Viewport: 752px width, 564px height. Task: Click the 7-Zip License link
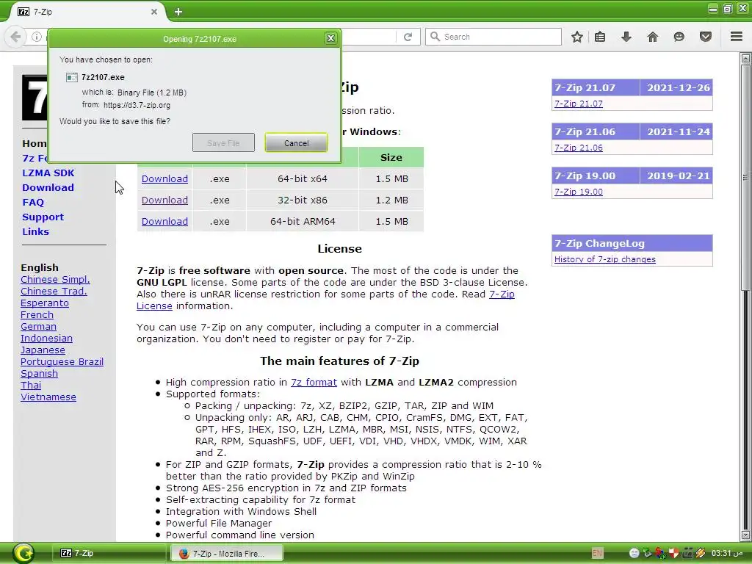[x=502, y=294]
